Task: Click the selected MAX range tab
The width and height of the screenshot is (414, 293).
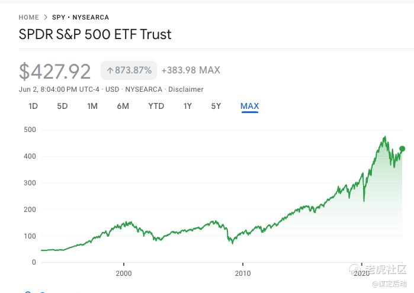Action: pos(249,106)
